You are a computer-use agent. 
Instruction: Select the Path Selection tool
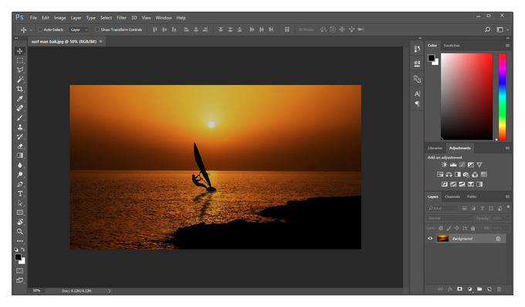click(x=20, y=203)
